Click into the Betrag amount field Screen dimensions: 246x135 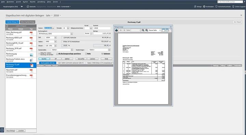pos(101,34)
